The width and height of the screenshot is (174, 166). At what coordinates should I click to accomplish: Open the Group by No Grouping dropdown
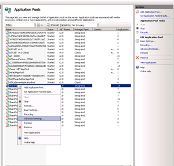coord(85,25)
